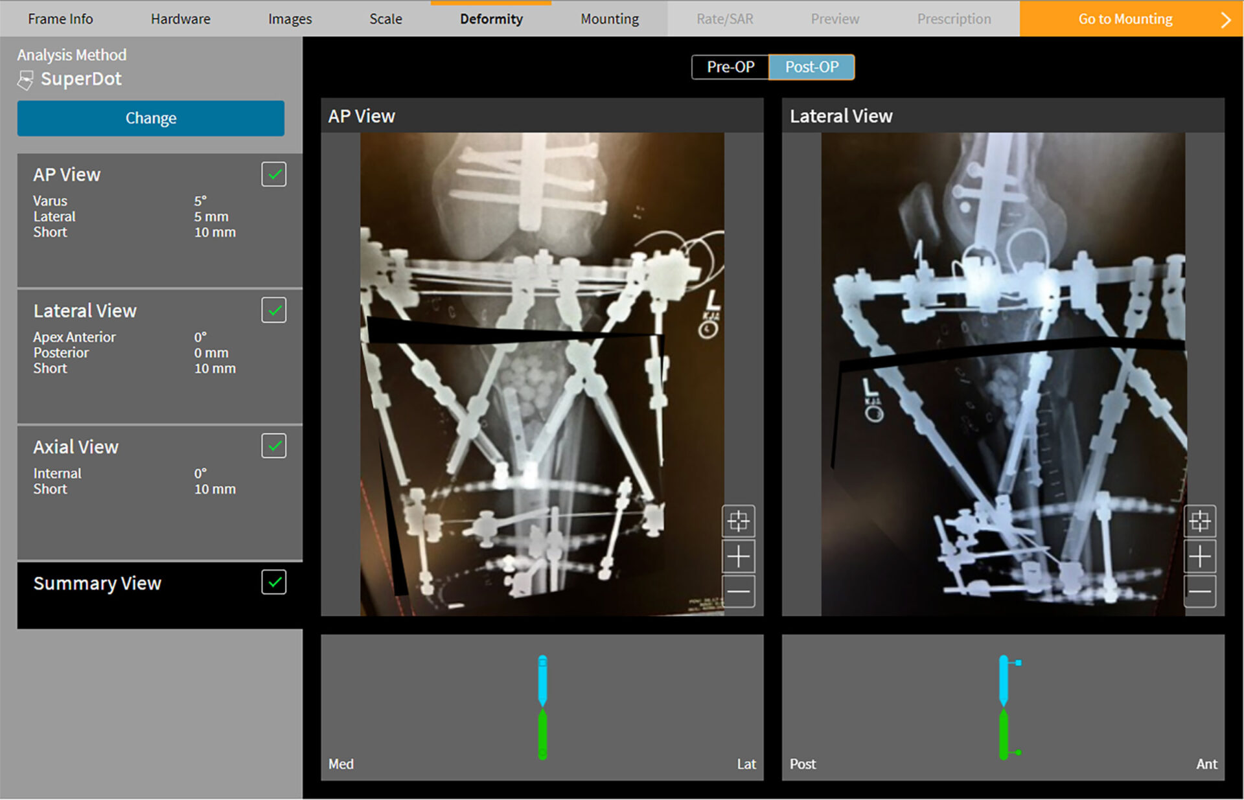
Task: Zoom in on the Lateral View image
Action: point(1199,556)
